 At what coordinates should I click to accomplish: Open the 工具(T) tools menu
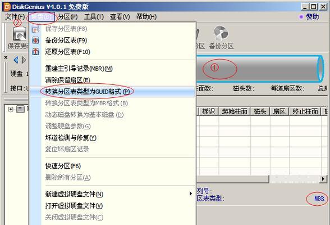point(94,17)
